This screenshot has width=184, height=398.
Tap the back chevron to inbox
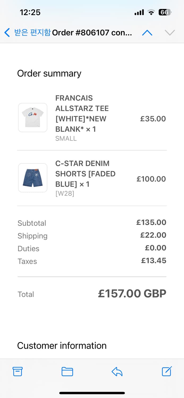pos(7,33)
